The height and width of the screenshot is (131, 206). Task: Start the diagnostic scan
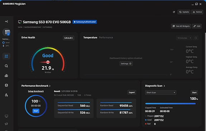pos(194,93)
